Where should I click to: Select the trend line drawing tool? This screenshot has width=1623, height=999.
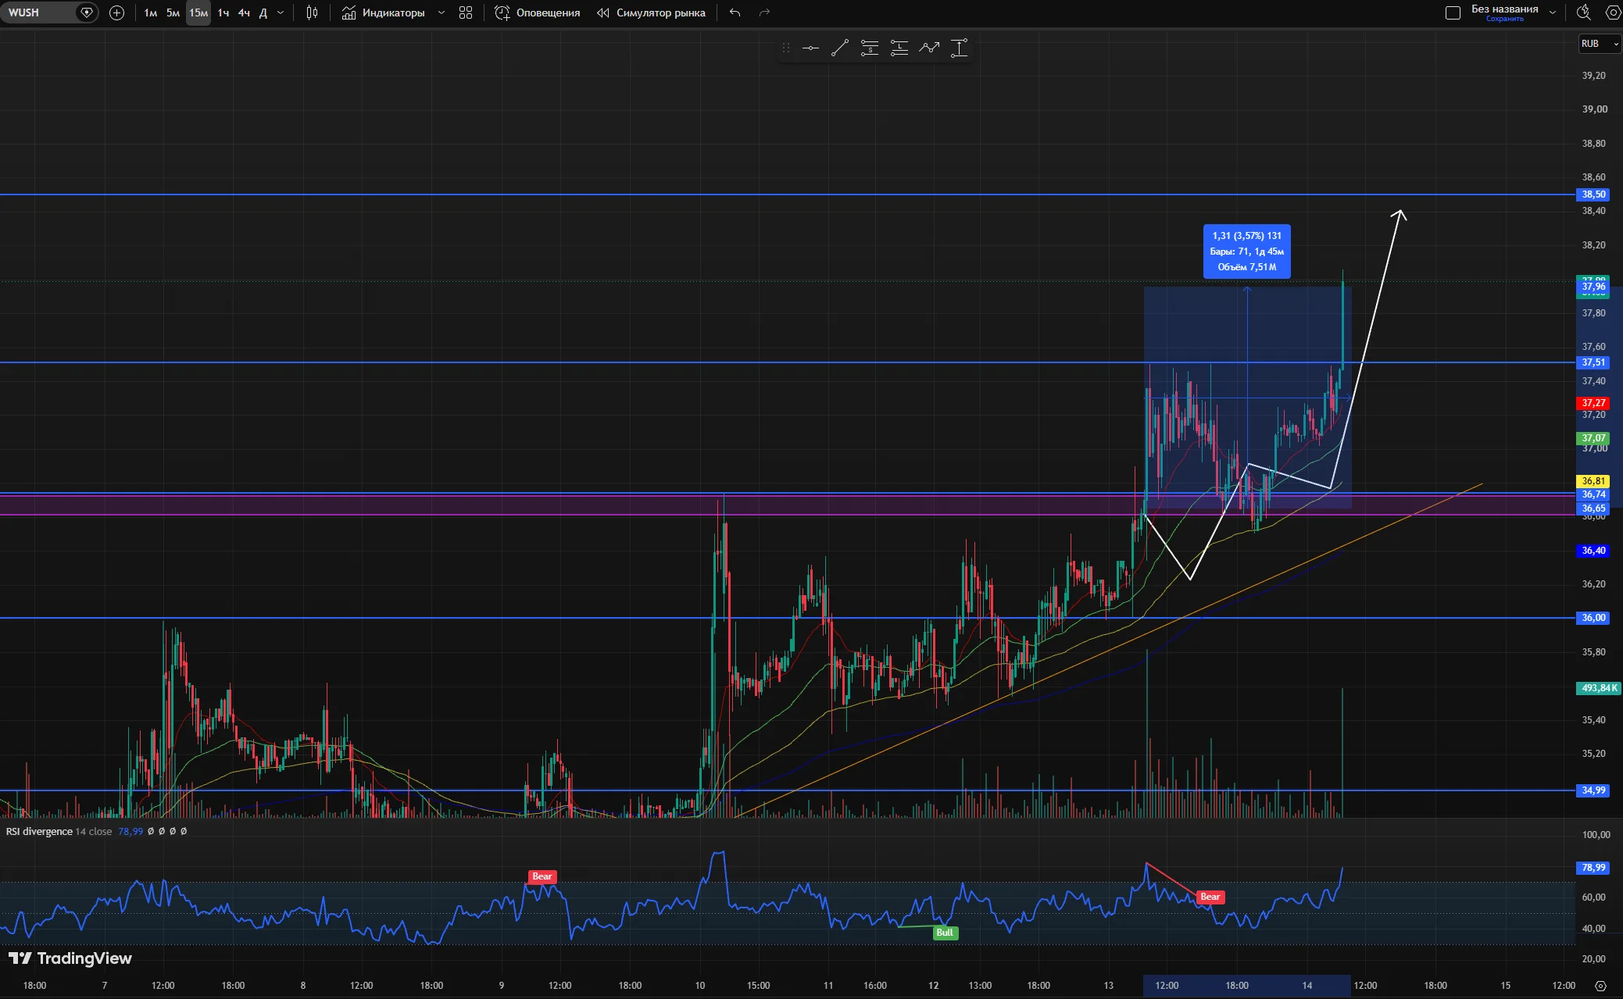point(840,48)
